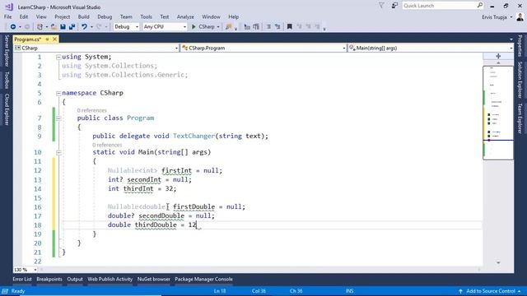Screen dimensions: 527x296
Task: Open the Package Manager Console tab
Action: tap(203, 280)
